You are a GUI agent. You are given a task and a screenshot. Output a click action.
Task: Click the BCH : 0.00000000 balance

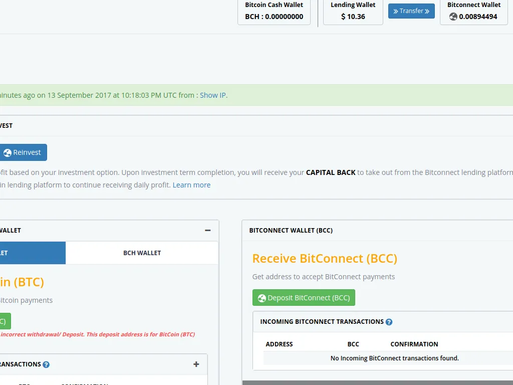(x=274, y=17)
